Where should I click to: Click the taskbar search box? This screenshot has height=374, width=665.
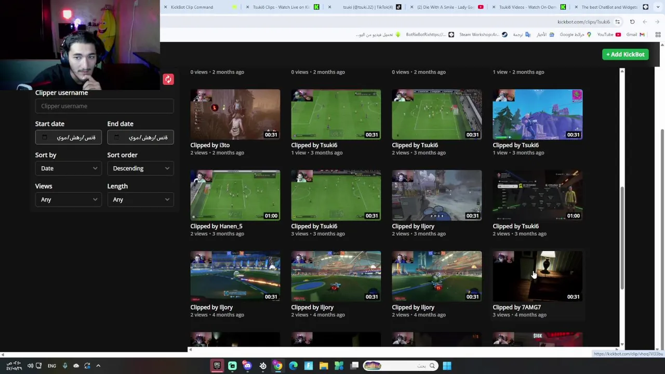coord(400,366)
